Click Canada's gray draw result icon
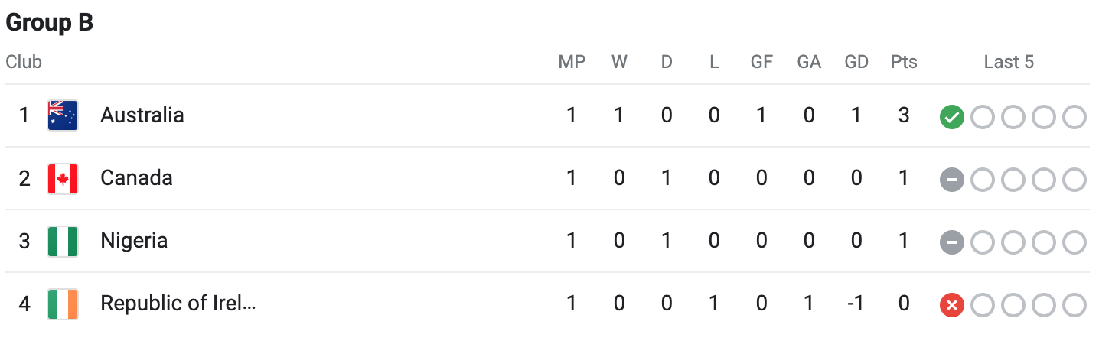The image size is (1112, 354). (951, 180)
